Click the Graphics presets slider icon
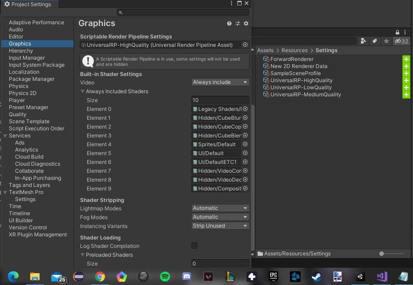The height and width of the screenshot is (285, 413). (x=238, y=23)
